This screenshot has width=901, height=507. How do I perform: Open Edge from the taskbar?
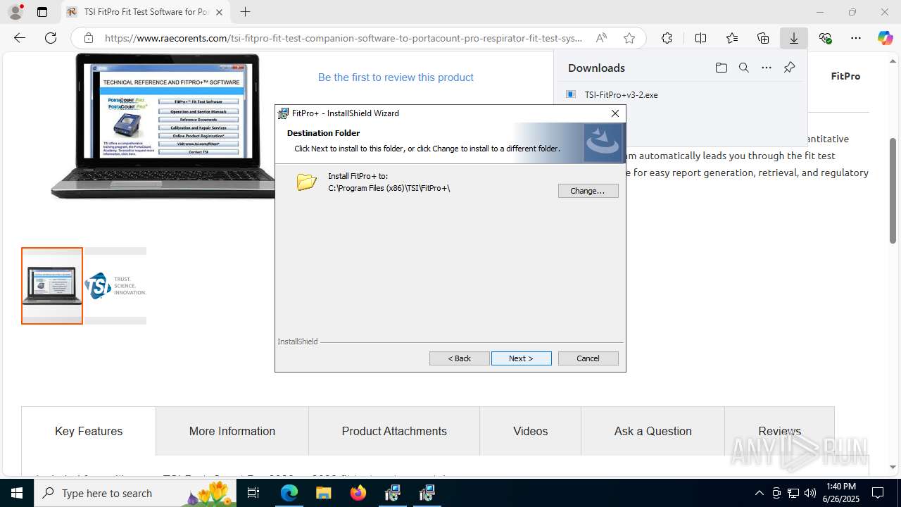click(289, 493)
